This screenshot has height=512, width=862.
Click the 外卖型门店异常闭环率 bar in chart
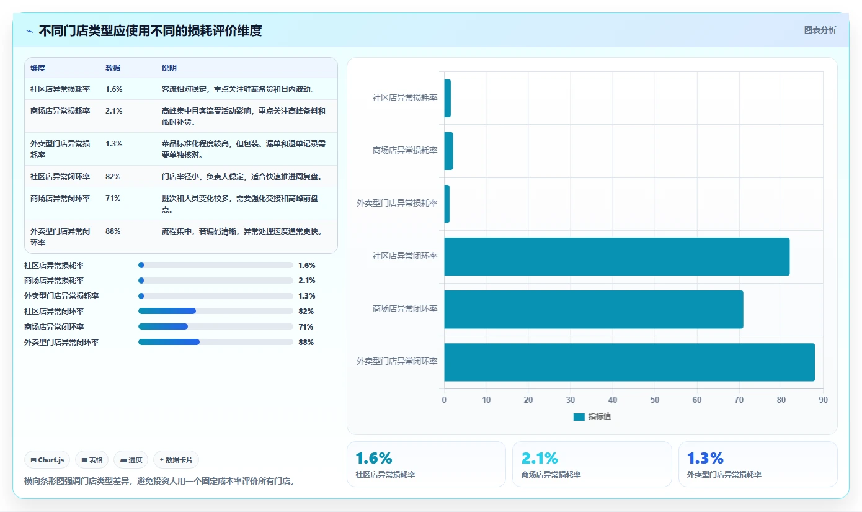click(629, 362)
